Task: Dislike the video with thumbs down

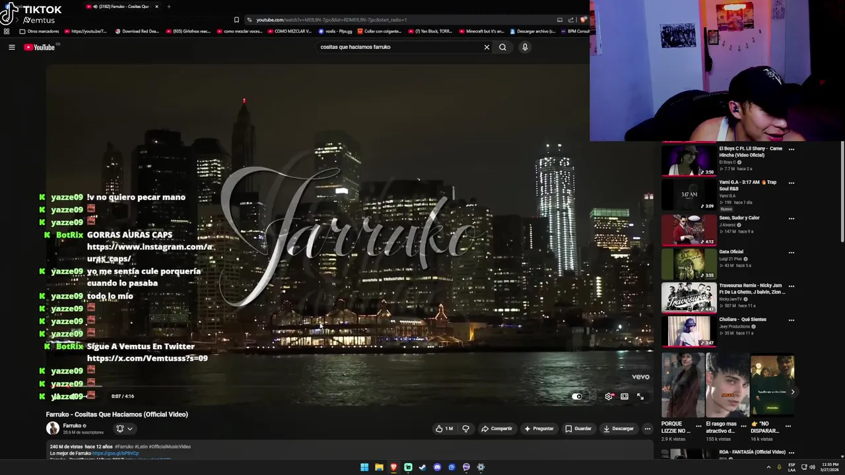Action: 466,429
